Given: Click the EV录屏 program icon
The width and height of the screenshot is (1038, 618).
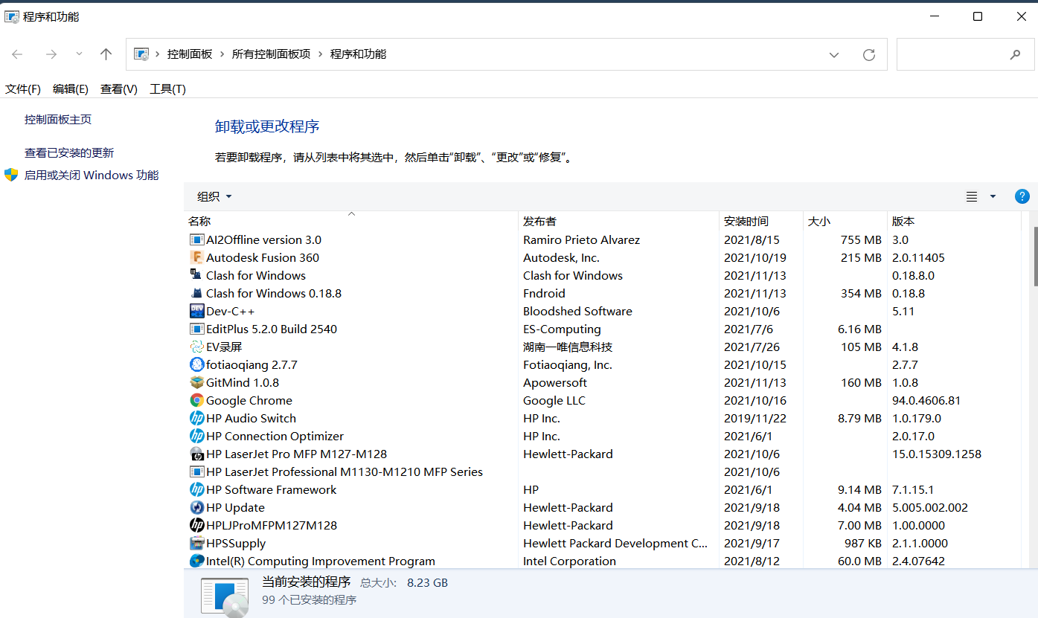Looking at the screenshot, I should [196, 347].
